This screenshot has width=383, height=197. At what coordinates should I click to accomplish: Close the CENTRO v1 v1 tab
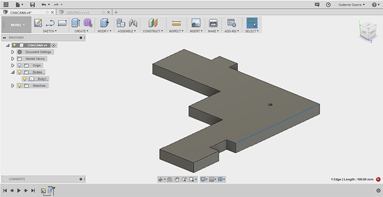(108, 13)
